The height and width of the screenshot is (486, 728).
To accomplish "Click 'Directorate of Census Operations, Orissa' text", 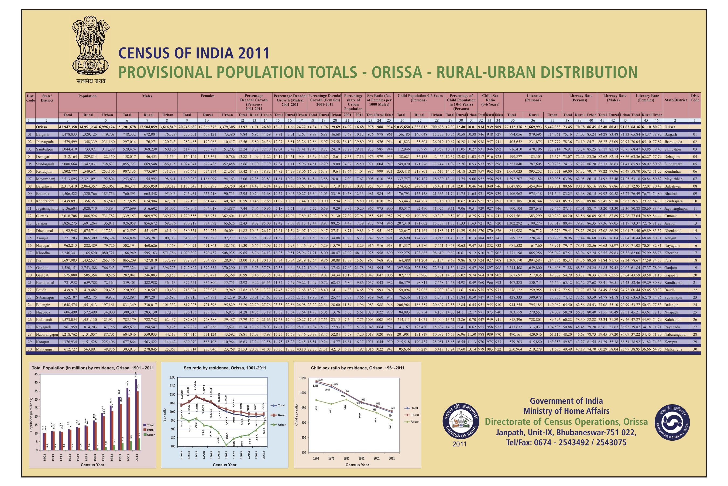I will (566, 422).
